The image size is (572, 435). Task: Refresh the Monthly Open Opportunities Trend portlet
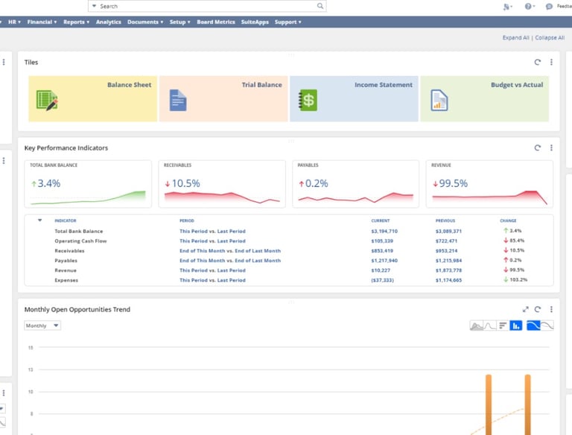point(537,309)
